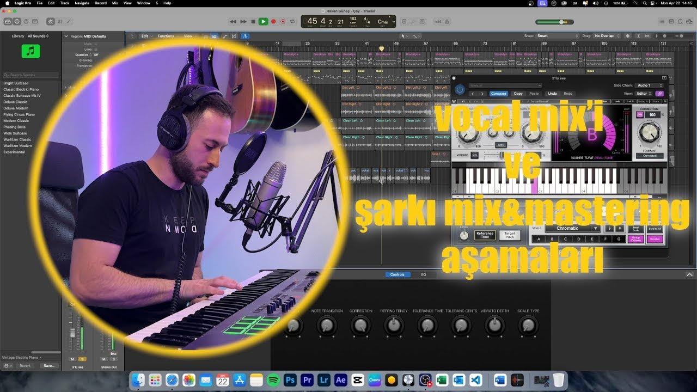Open the Smart Controls dial icon
Screen dimensions: 697x392
51,22
